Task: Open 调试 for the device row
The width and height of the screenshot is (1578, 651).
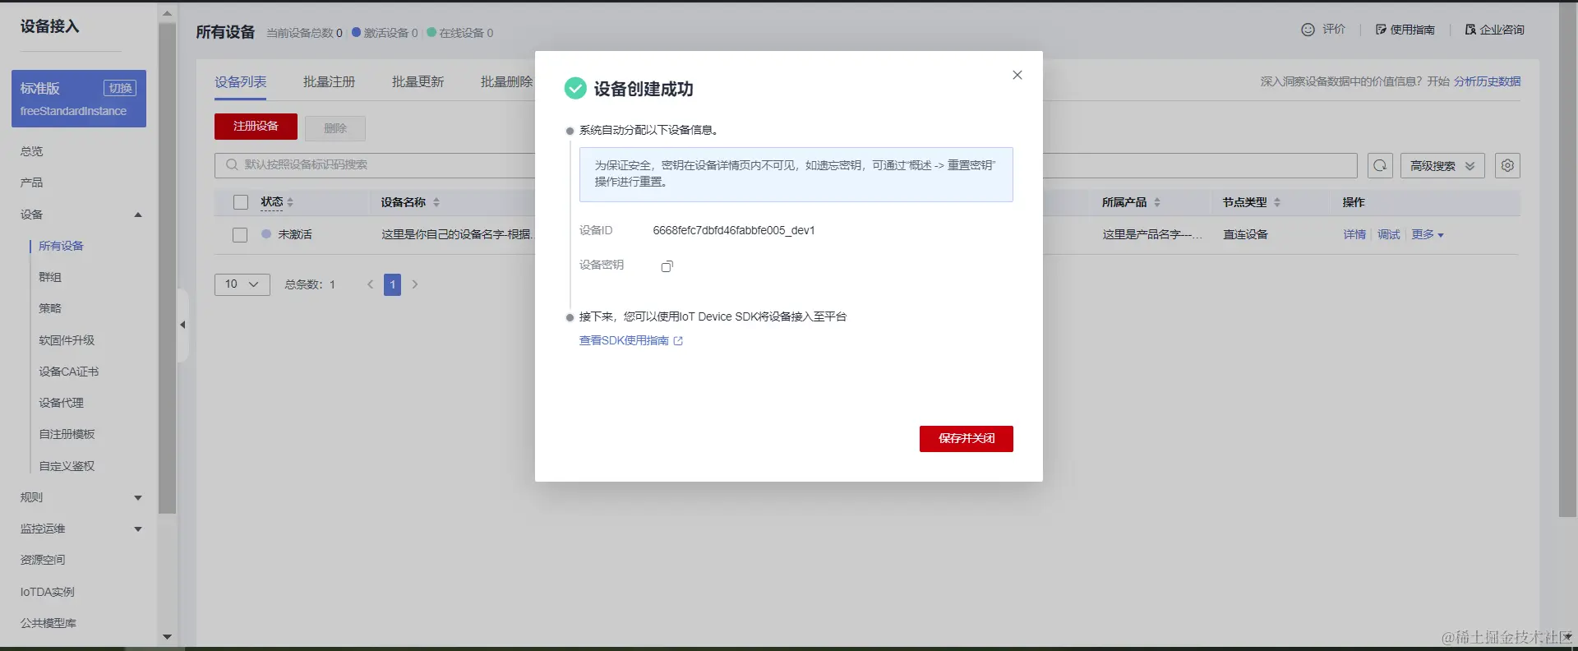Action: (x=1389, y=235)
